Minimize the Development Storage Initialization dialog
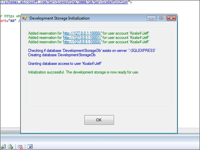 (151, 18)
